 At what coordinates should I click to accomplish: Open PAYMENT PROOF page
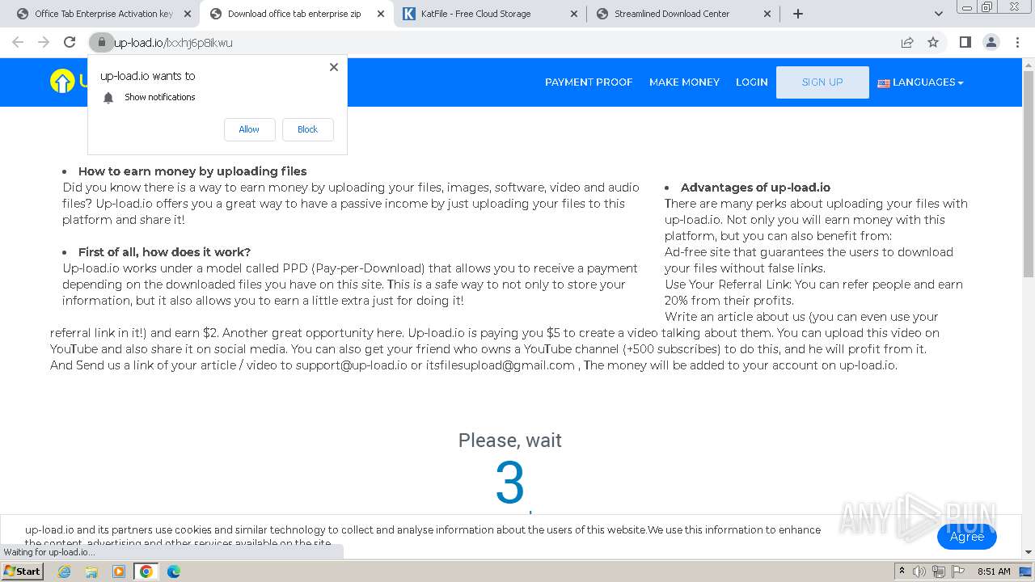point(589,82)
